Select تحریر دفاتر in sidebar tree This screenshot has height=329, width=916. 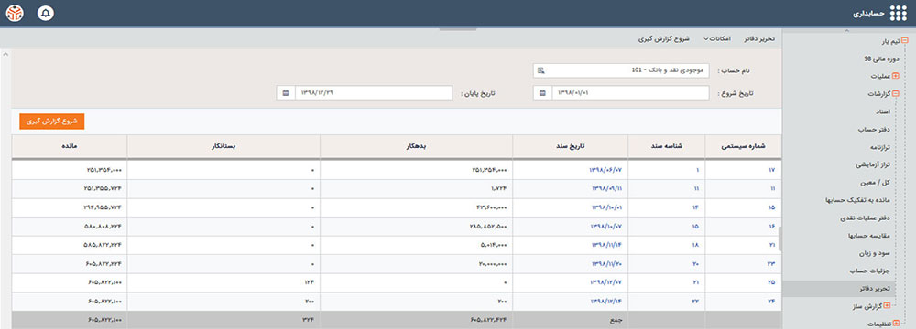coord(874,289)
